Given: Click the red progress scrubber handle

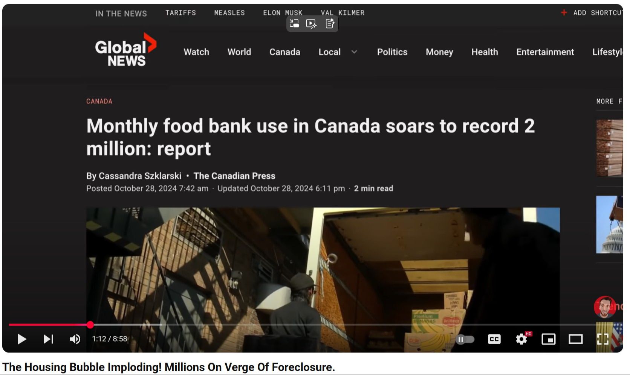Looking at the screenshot, I should 90,325.
